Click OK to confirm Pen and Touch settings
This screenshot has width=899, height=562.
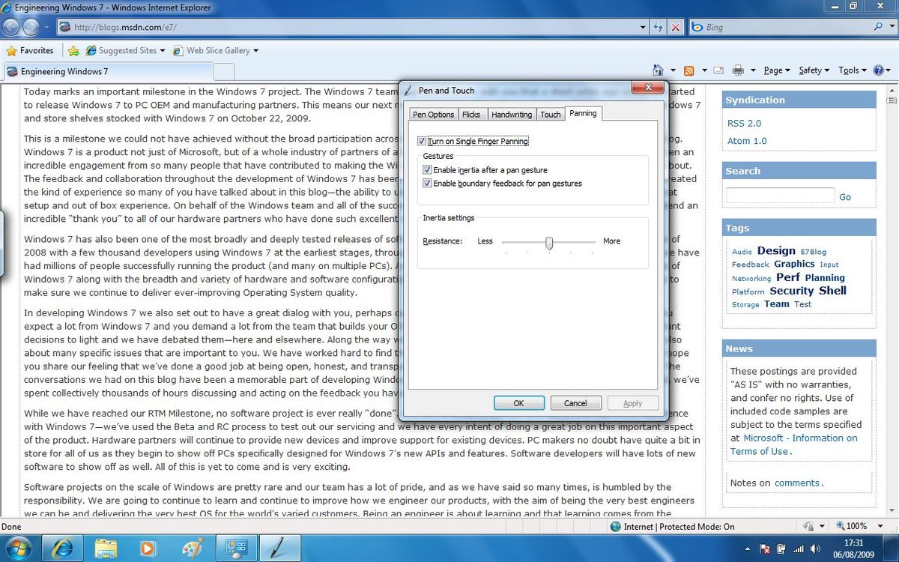click(518, 402)
